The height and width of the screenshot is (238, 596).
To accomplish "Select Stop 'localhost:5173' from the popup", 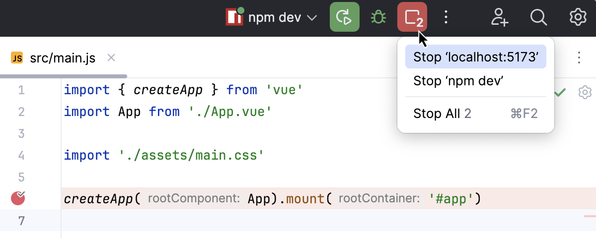I will tap(475, 57).
